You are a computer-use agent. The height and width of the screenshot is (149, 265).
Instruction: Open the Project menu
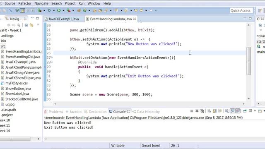70,3
